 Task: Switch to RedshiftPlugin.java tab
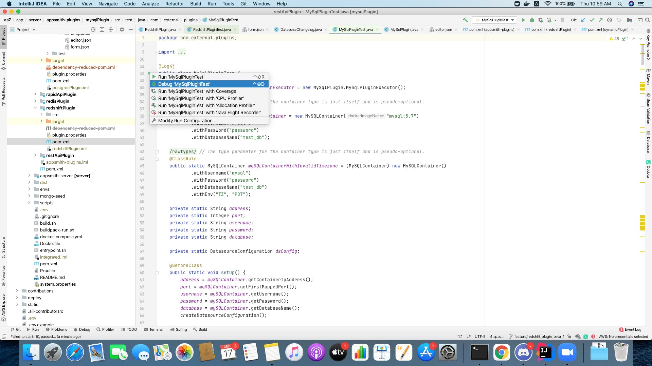[160, 29]
